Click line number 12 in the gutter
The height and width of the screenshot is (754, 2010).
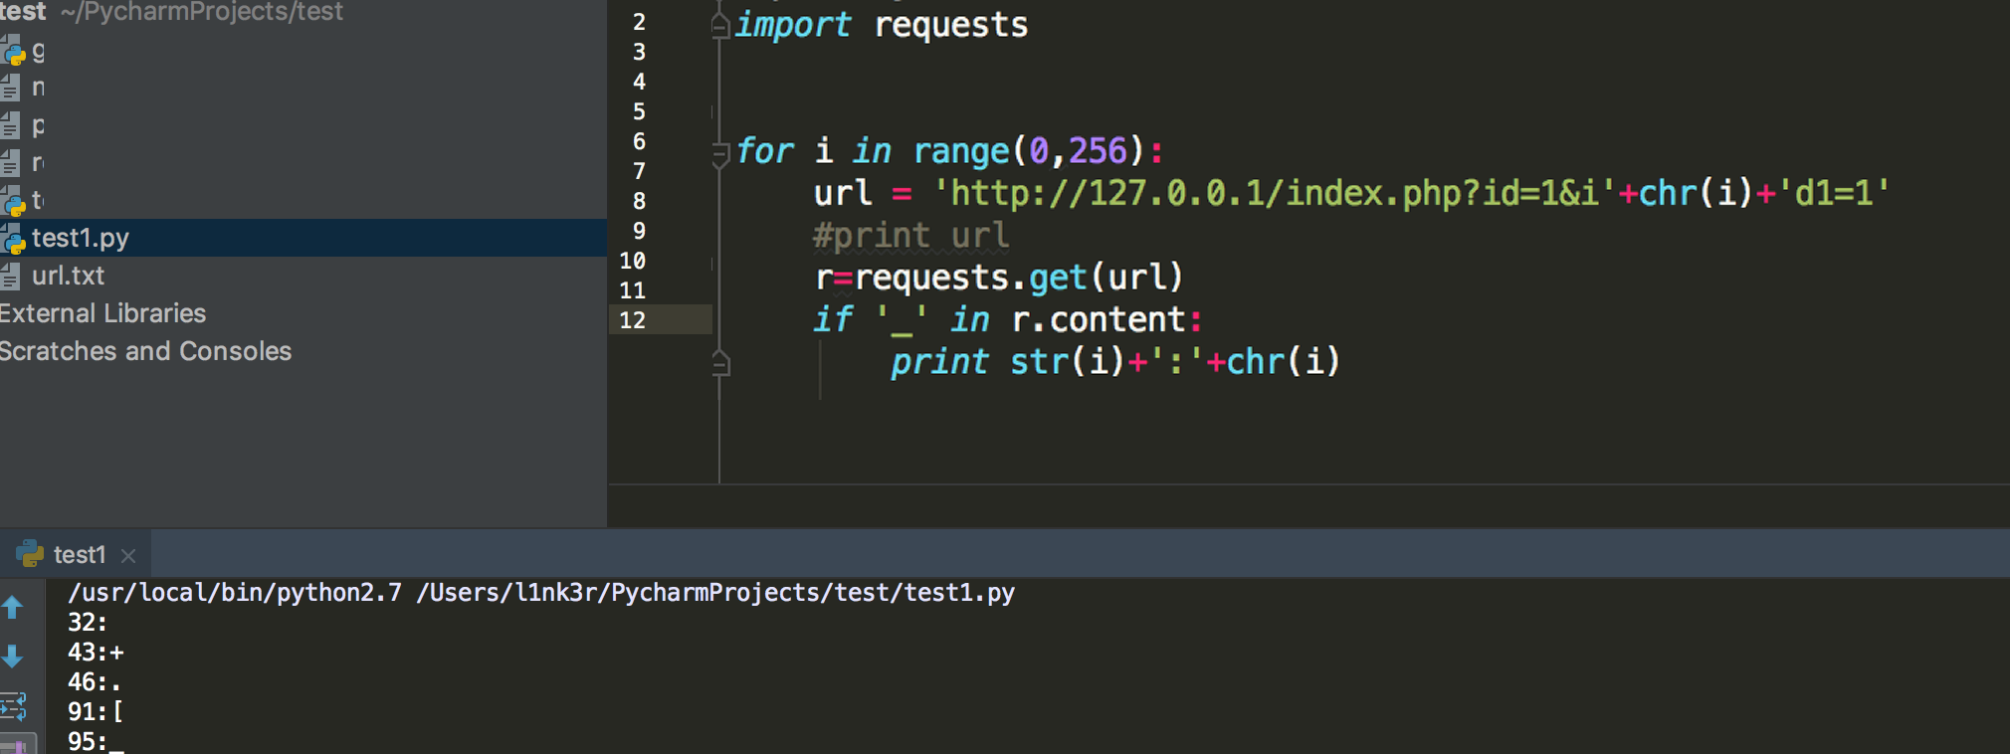633,320
